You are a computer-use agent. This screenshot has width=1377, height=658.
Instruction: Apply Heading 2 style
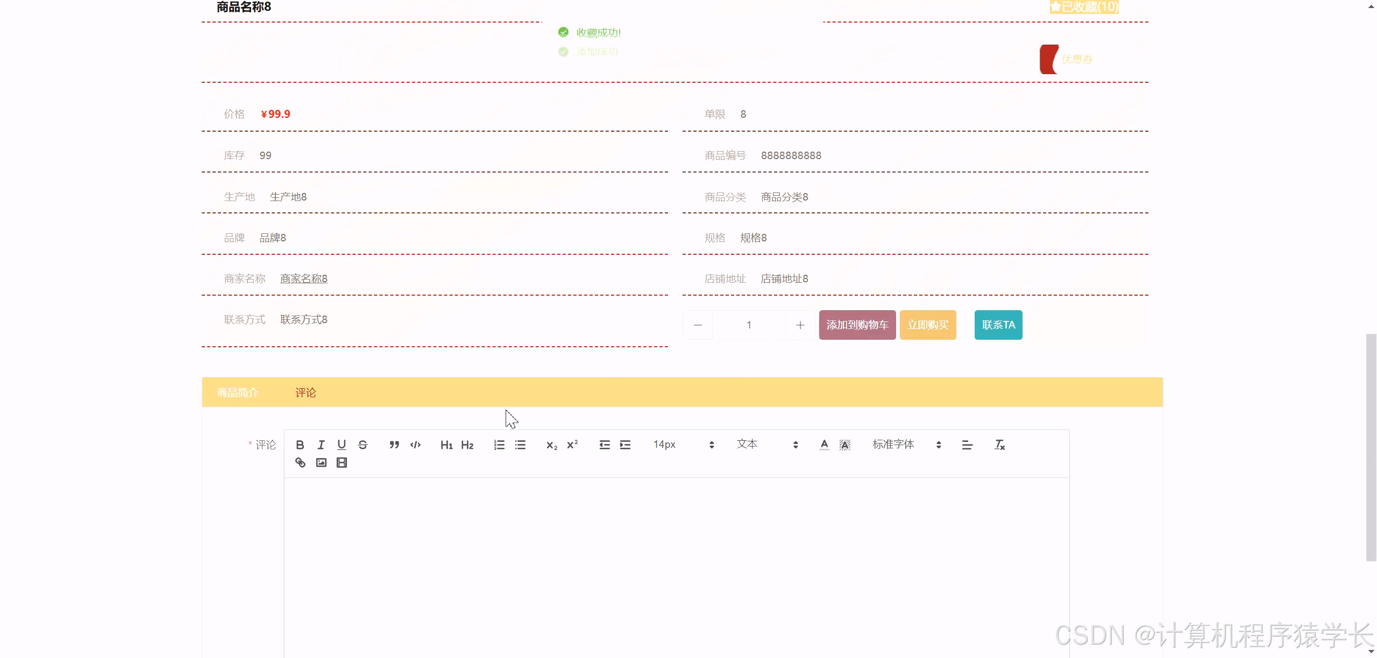click(467, 445)
